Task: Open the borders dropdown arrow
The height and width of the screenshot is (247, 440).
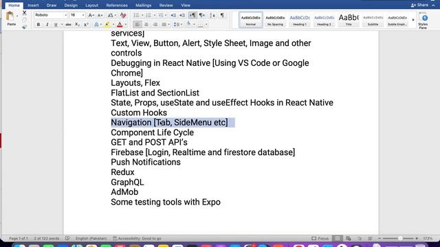Action: click(x=206, y=25)
